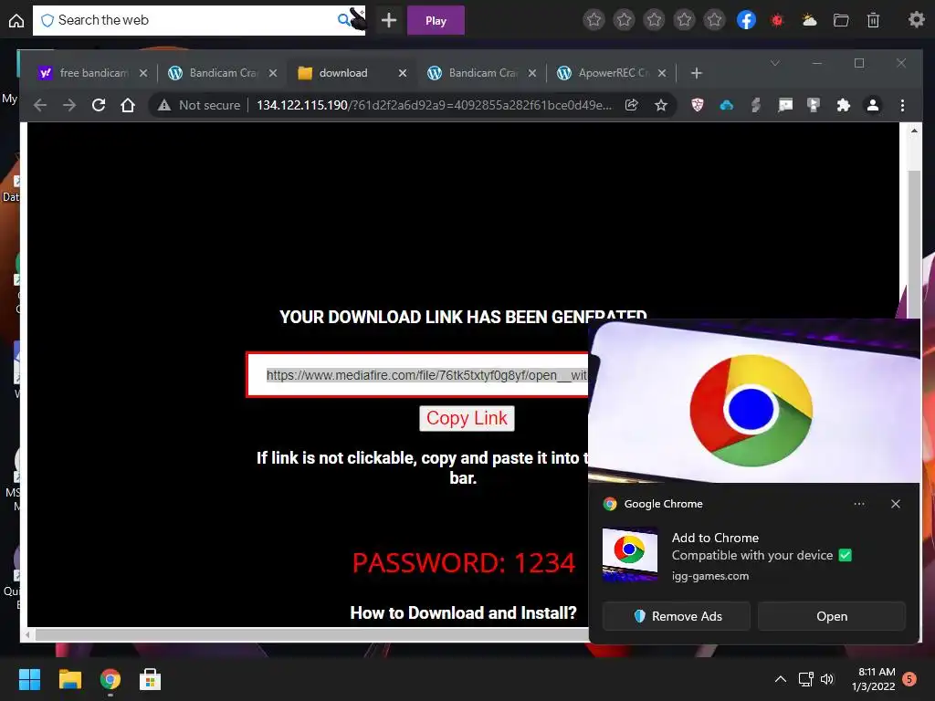Click Chrome home page button

128,106
